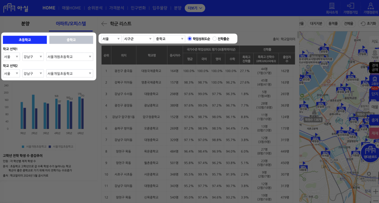Click the 용적률 filter button
This screenshot has width=379, height=203.
(333, 24)
